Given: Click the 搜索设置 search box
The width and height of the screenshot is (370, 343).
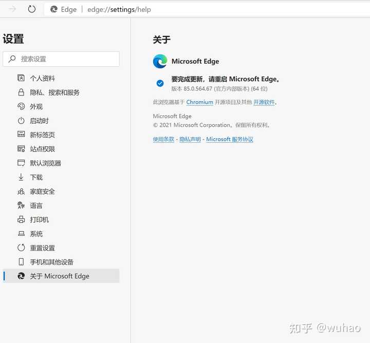Looking at the screenshot, I should tap(61, 59).
